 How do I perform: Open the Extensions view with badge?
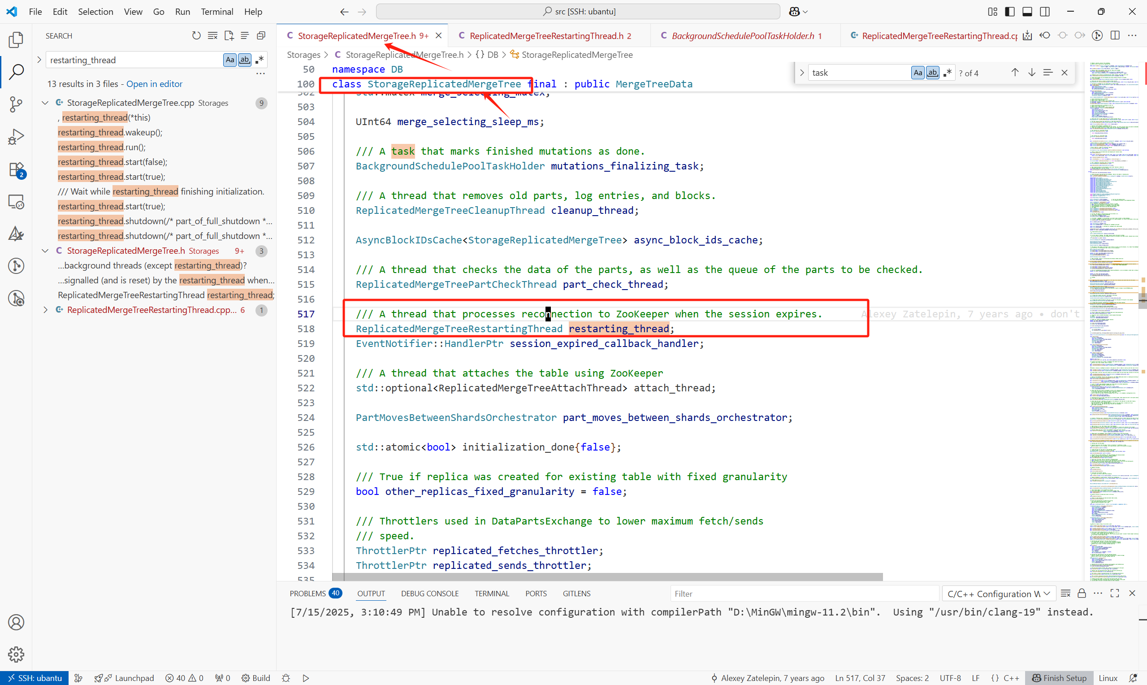[x=16, y=169]
